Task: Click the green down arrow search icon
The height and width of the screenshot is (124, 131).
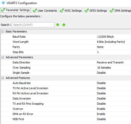Action: coord(58,25)
